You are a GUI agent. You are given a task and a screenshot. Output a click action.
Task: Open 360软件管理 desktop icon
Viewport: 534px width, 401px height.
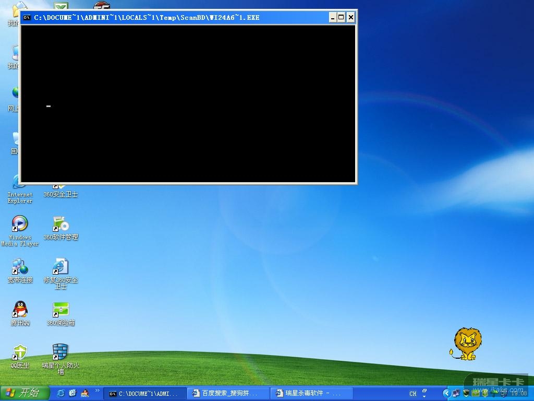pos(60,228)
